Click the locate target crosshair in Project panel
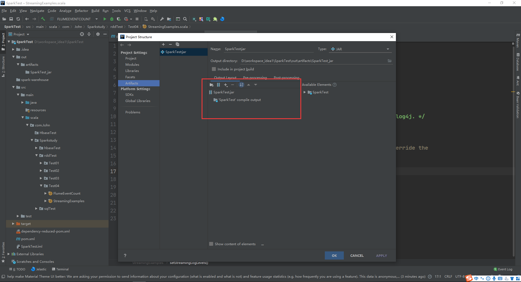Viewport: 521px width, 282px height. tap(82, 34)
